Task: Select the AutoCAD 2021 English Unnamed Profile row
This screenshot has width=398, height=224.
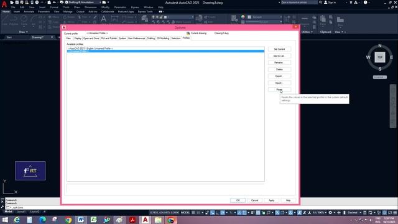Action: pyautogui.click(x=165, y=49)
